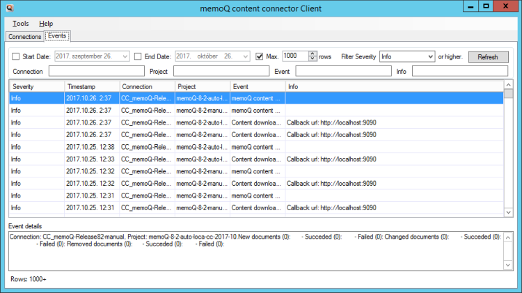Sort by Info column header
Viewport: 522px width, 293px height.
(395, 86)
